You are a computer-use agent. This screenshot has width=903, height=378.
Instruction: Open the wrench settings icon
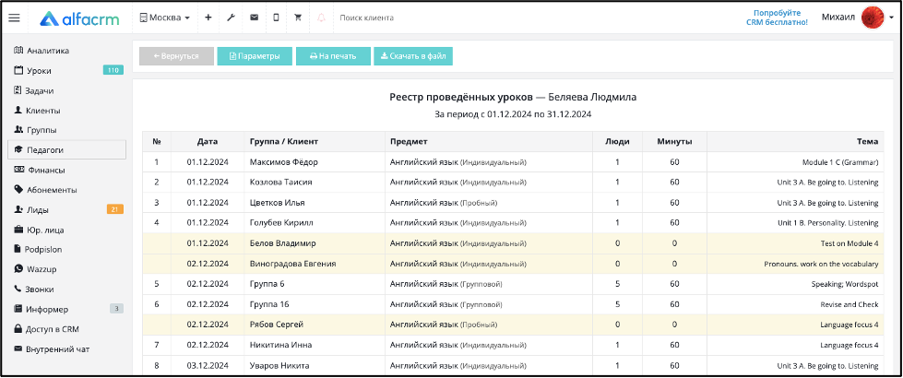(231, 18)
